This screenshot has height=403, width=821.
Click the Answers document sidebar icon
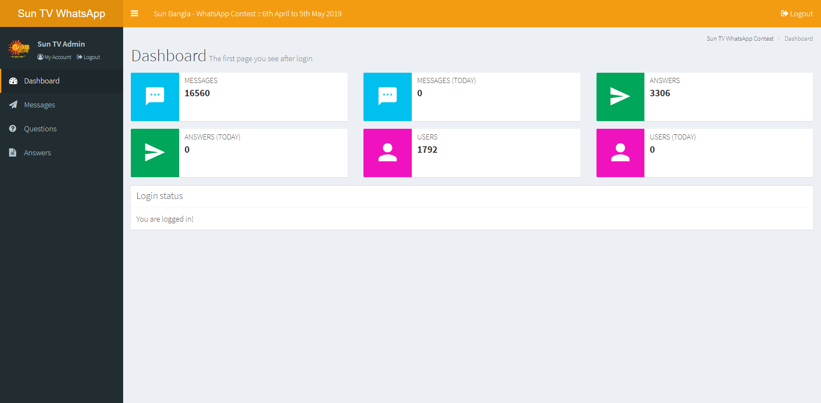point(13,153)
